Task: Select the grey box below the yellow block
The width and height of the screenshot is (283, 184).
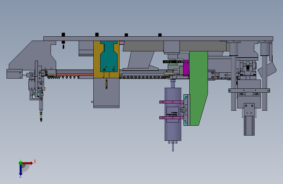Action: (106, 93)
